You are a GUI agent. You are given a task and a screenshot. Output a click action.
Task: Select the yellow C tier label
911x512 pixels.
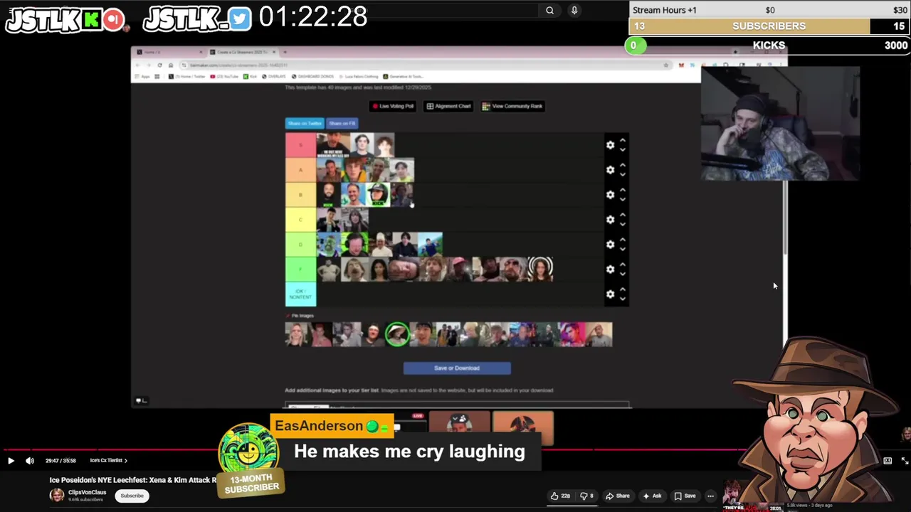pos(300,220)
